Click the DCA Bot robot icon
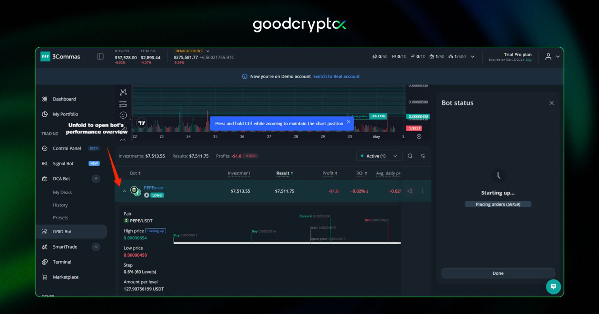This screenshot has width=599, height=314. [45, 178]
